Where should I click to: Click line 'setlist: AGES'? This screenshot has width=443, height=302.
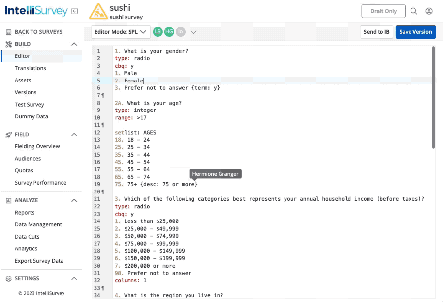135,133
